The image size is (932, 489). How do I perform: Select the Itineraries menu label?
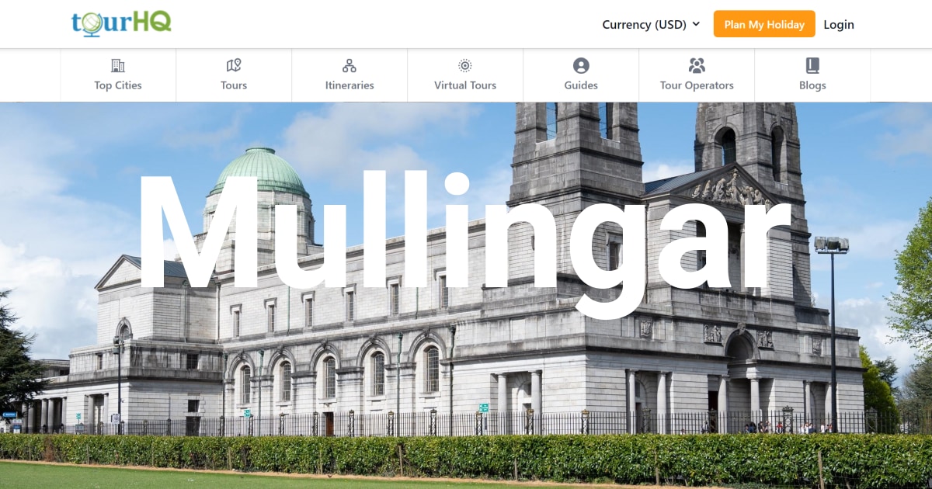[x=349, y=85]
